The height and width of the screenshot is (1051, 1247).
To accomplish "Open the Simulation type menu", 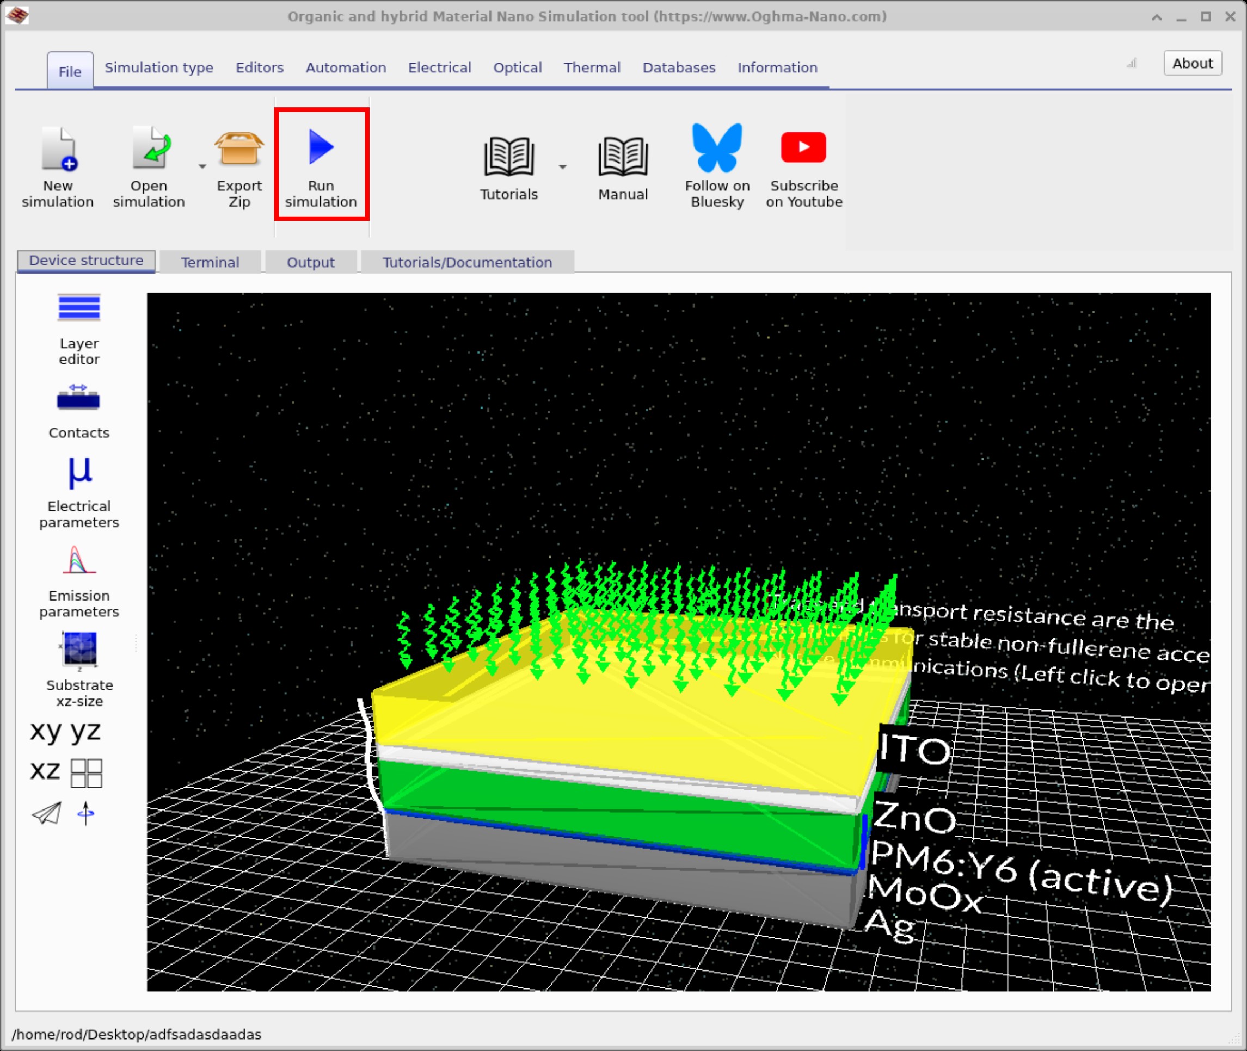I will click(x=159, y=67).
